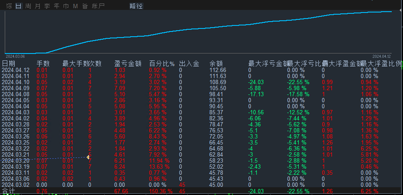The width and height of the screenshot is (403, 195).
Task: Click the 百分比% column header
Action: 162,63
